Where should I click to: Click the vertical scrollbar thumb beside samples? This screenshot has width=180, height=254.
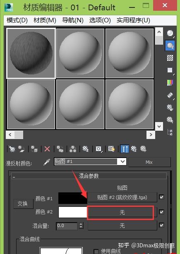(x=159, y=40)
